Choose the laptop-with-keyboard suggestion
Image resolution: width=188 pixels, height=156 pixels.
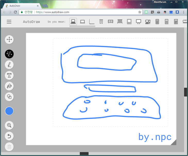click(x=73, y=22)
